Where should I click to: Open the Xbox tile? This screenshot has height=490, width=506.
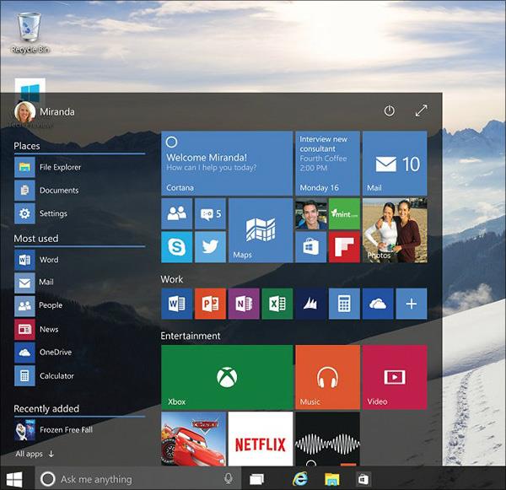(227, 376)
